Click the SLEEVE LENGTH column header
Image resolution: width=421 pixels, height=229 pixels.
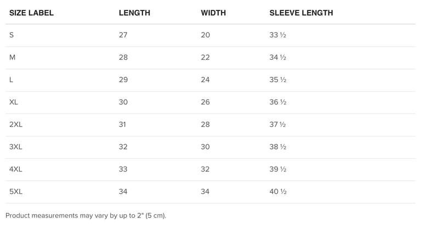(x=301, y=13)
